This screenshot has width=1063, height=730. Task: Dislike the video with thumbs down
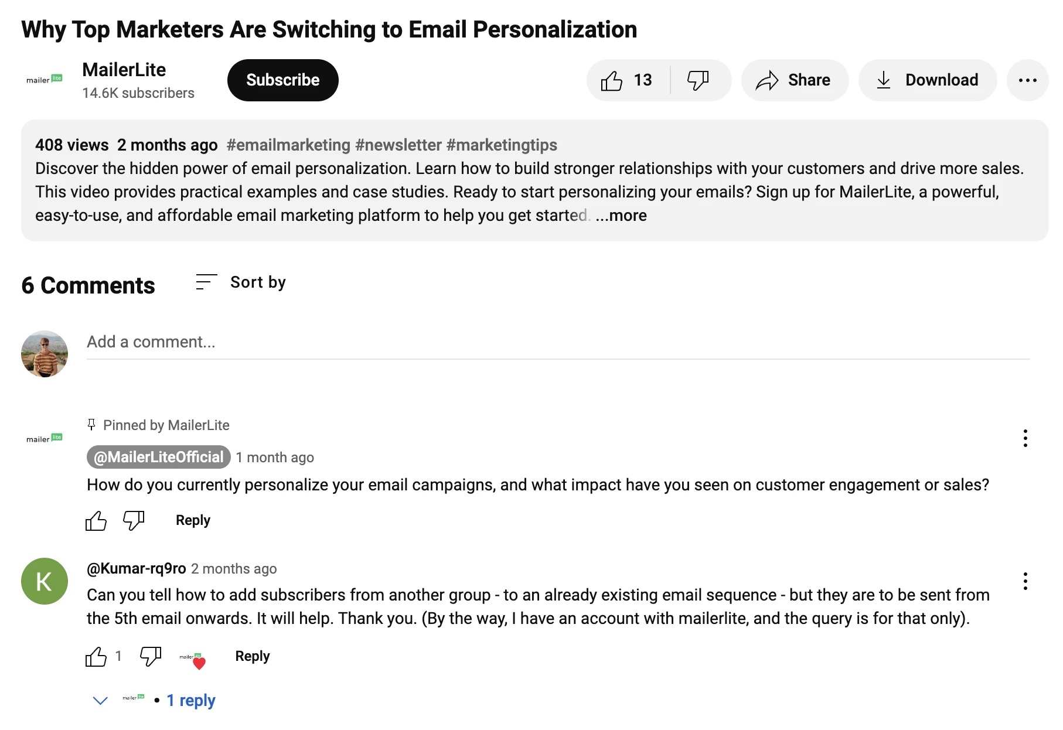698,80
